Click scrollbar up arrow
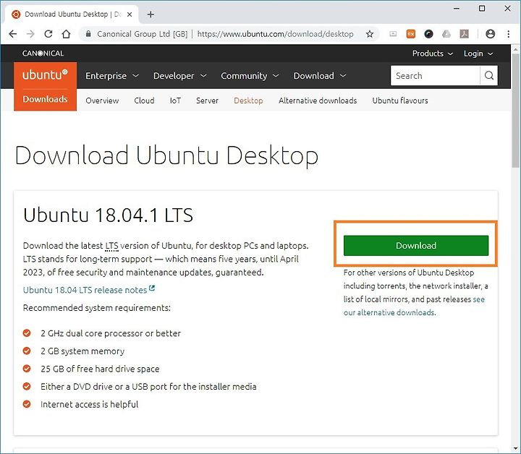Viewport: 521px width, 454px height. pos(515,49)
